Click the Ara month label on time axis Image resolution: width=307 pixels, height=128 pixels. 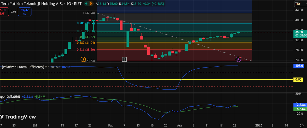pos(179,125)
